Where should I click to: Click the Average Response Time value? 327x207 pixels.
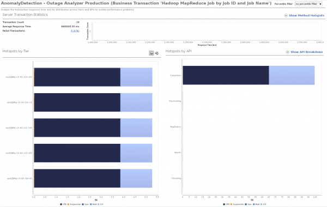tap(70, 27)
